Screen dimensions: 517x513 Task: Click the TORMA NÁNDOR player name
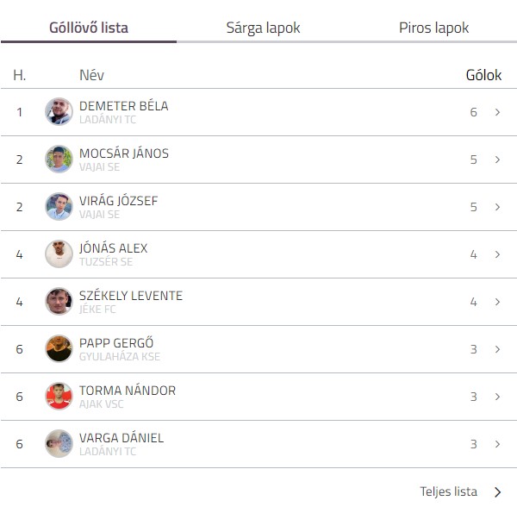pos(128,391)
